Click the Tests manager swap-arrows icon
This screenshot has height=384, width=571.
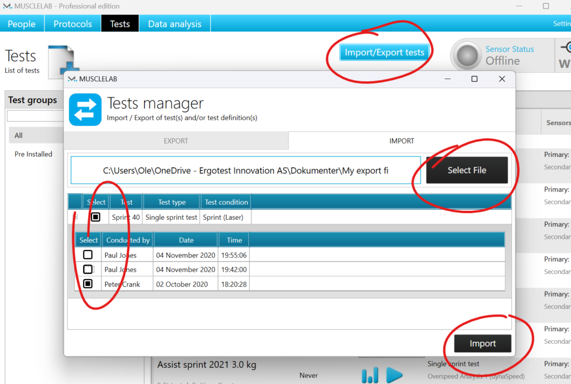point(85,110)
